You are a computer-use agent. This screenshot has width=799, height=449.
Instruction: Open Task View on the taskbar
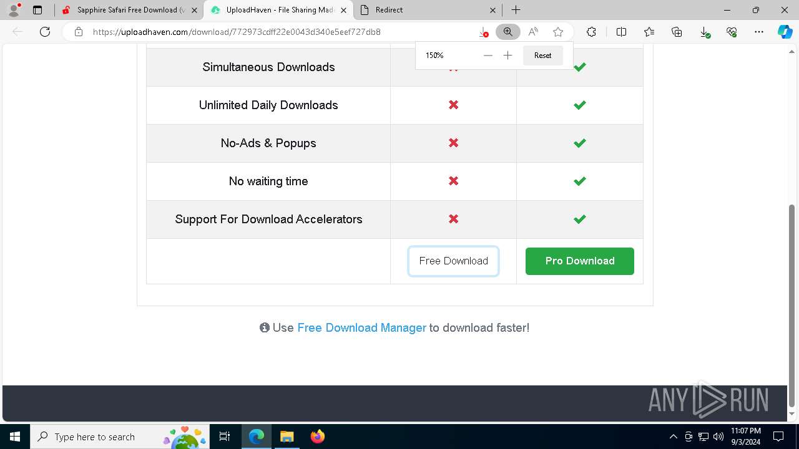tap(225, 437)
